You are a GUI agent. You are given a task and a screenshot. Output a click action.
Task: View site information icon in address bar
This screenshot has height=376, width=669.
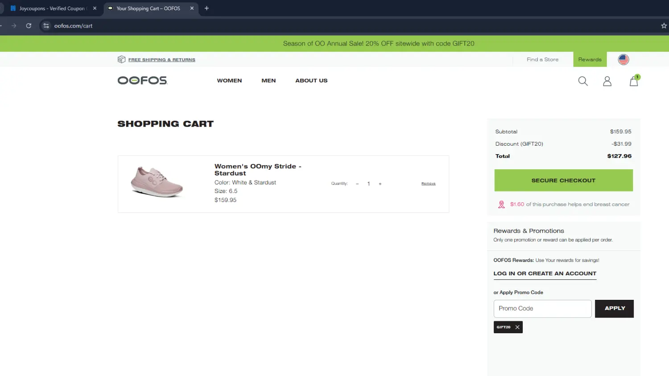(46, 26)
